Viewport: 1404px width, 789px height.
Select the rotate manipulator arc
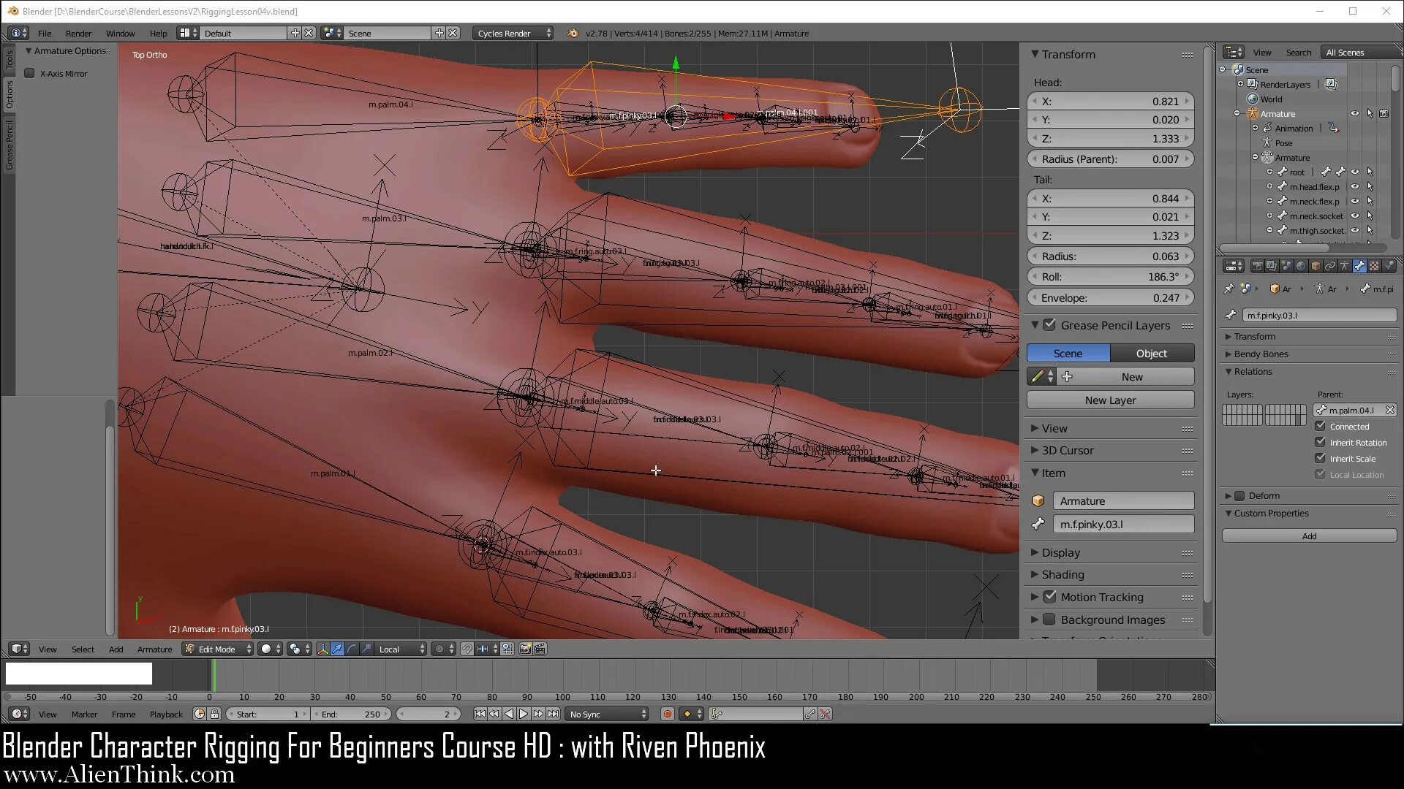pos(352,649)
